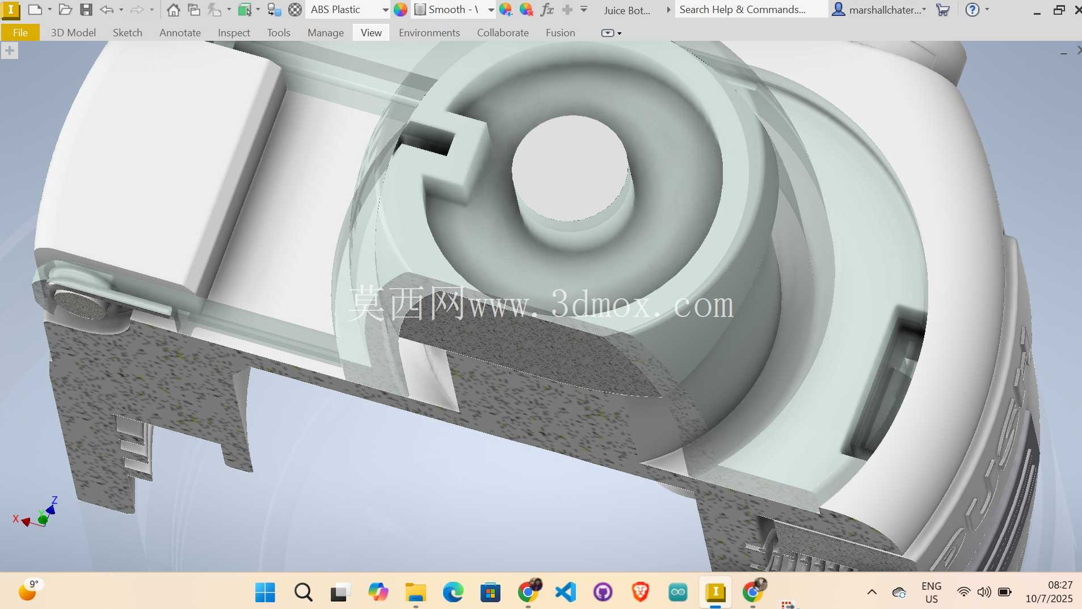
Task: Expand the Redo history dropdown arrow
Action: tap(151, 10)
